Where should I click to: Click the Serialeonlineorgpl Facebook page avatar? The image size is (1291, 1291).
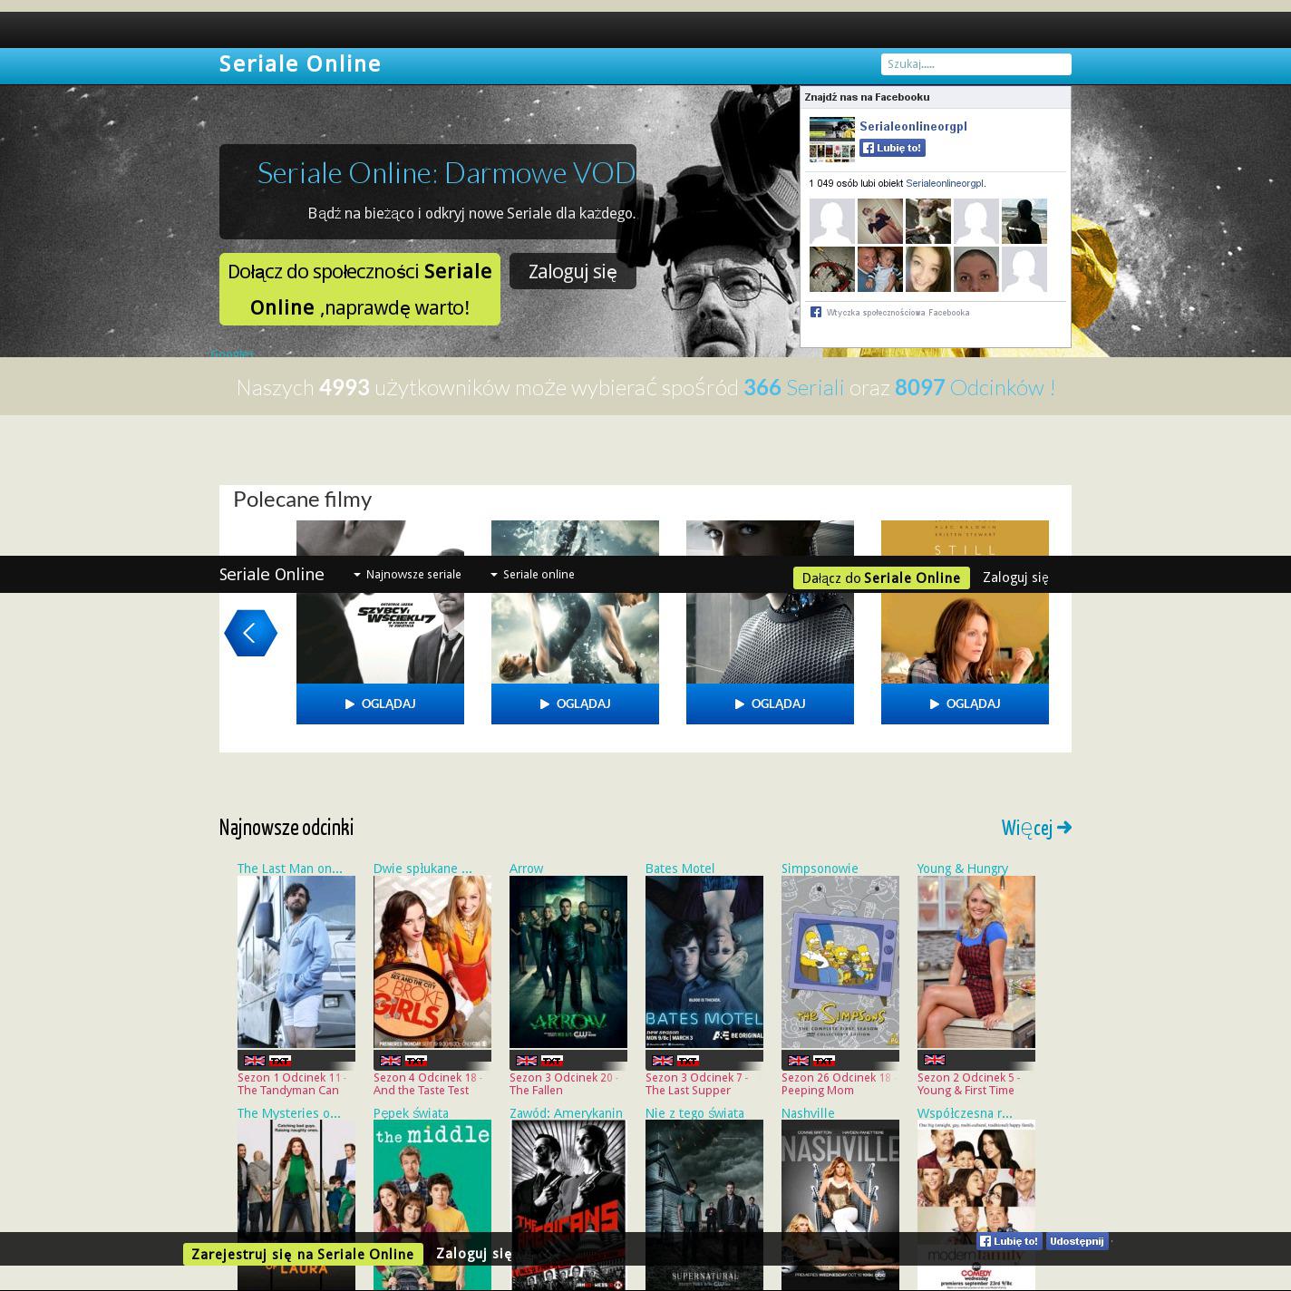831,140
